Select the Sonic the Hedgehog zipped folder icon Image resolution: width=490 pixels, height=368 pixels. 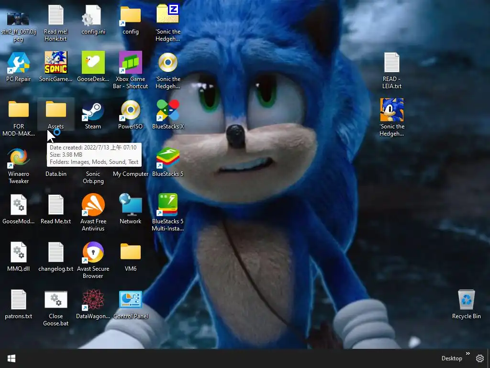pyautogui.click(x=168, y=14)
